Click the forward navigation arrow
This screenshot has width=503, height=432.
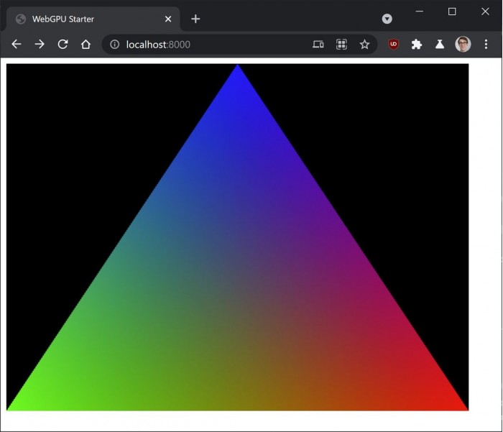(40, 45)
